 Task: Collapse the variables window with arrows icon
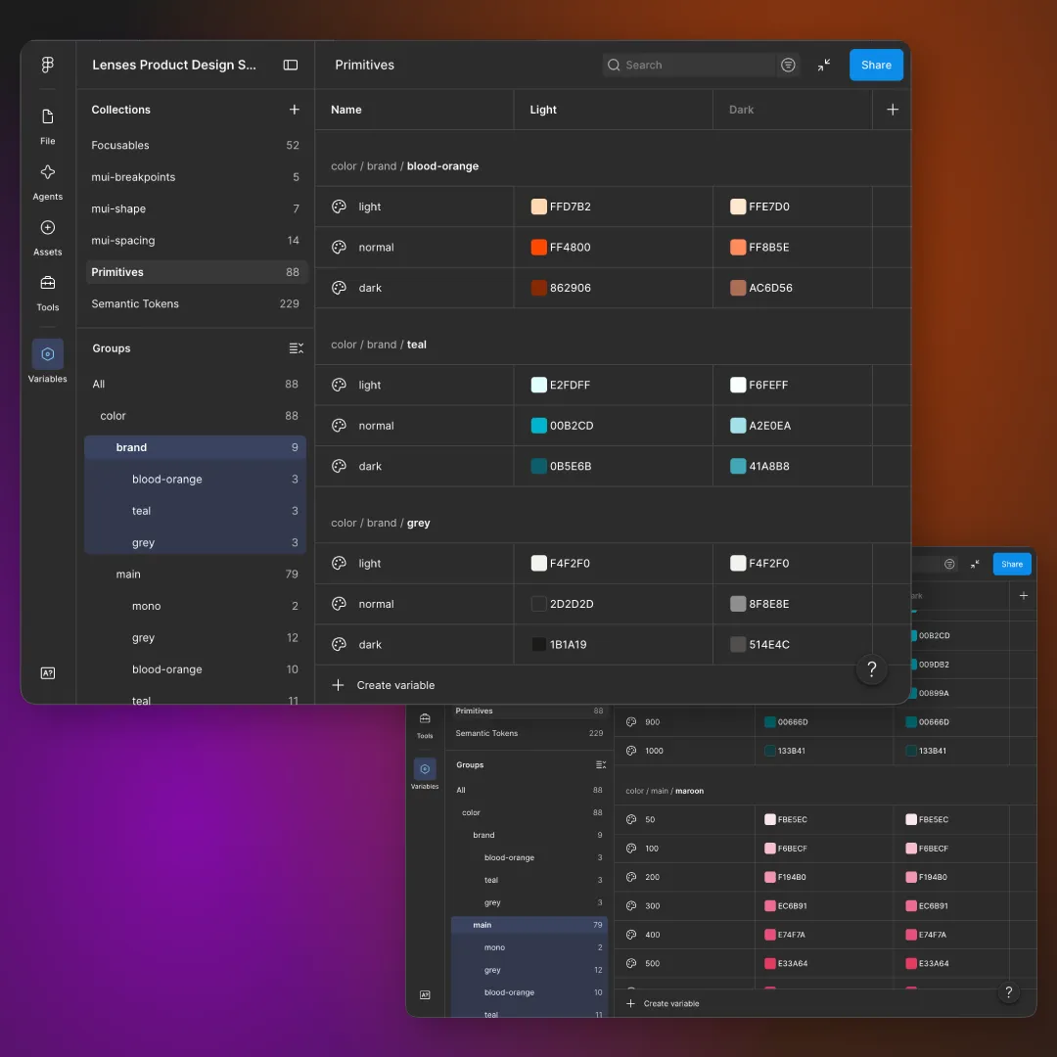(x=824, y=65)
